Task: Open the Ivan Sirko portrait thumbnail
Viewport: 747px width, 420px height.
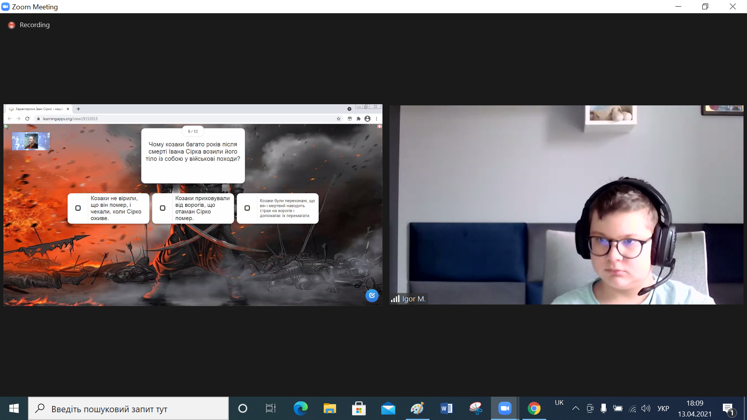Action: pyautogui.click(x=31, y=141)
